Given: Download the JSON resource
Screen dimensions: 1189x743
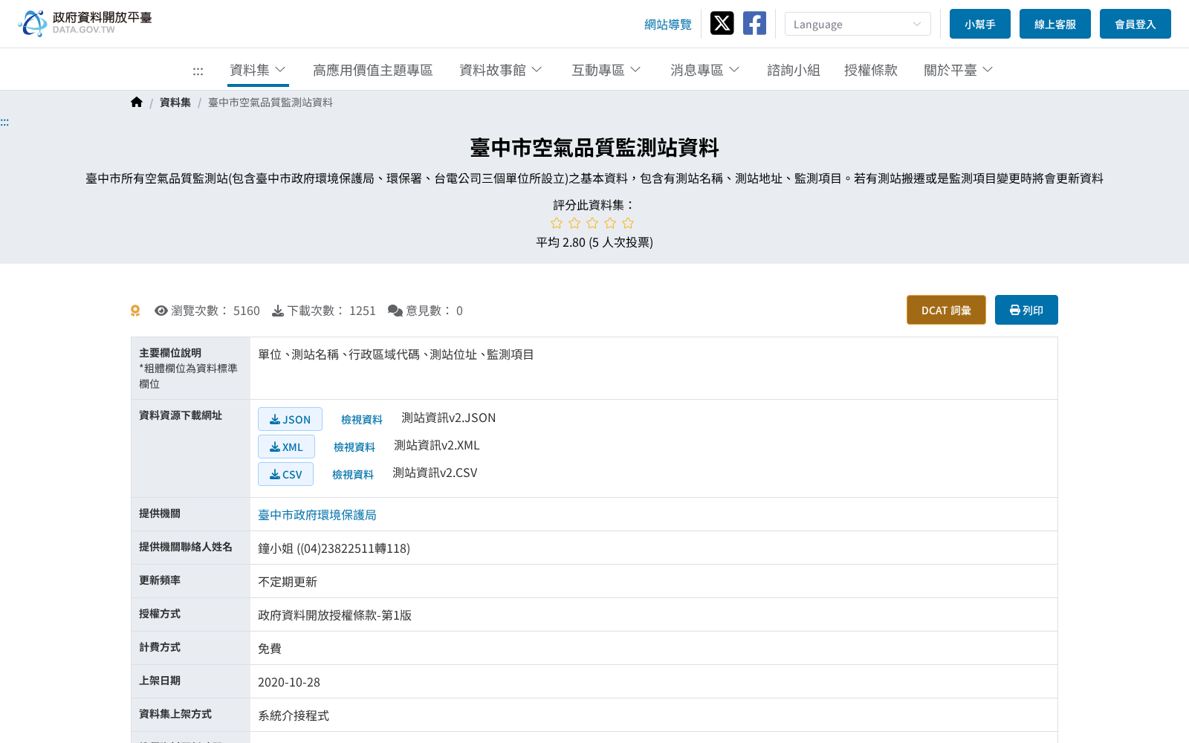Looking at the screenshot, I should (x=290, y=419).
